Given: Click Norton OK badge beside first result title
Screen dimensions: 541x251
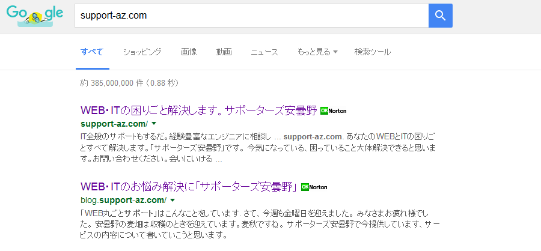Looking at the screenshot, I should click(x=333, y=110).
